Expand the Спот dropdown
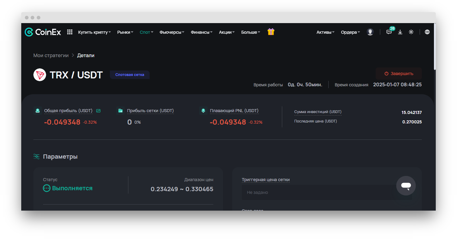 click(147, 32)
